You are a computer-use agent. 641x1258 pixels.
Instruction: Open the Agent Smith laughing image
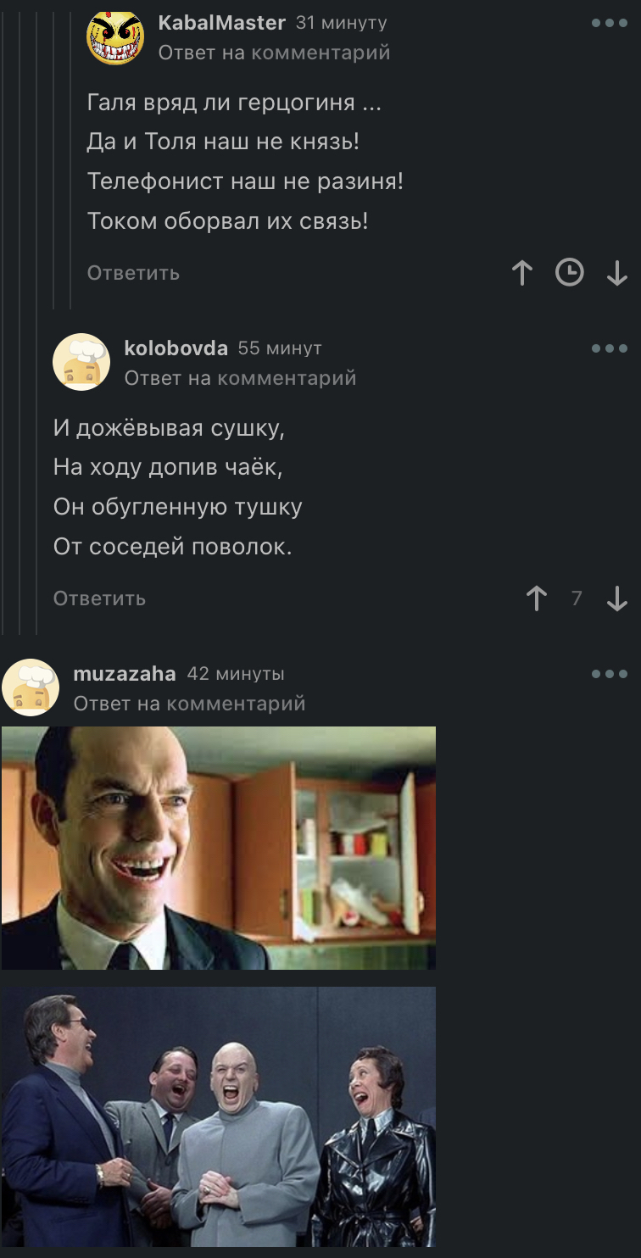[x=219, y=848]
